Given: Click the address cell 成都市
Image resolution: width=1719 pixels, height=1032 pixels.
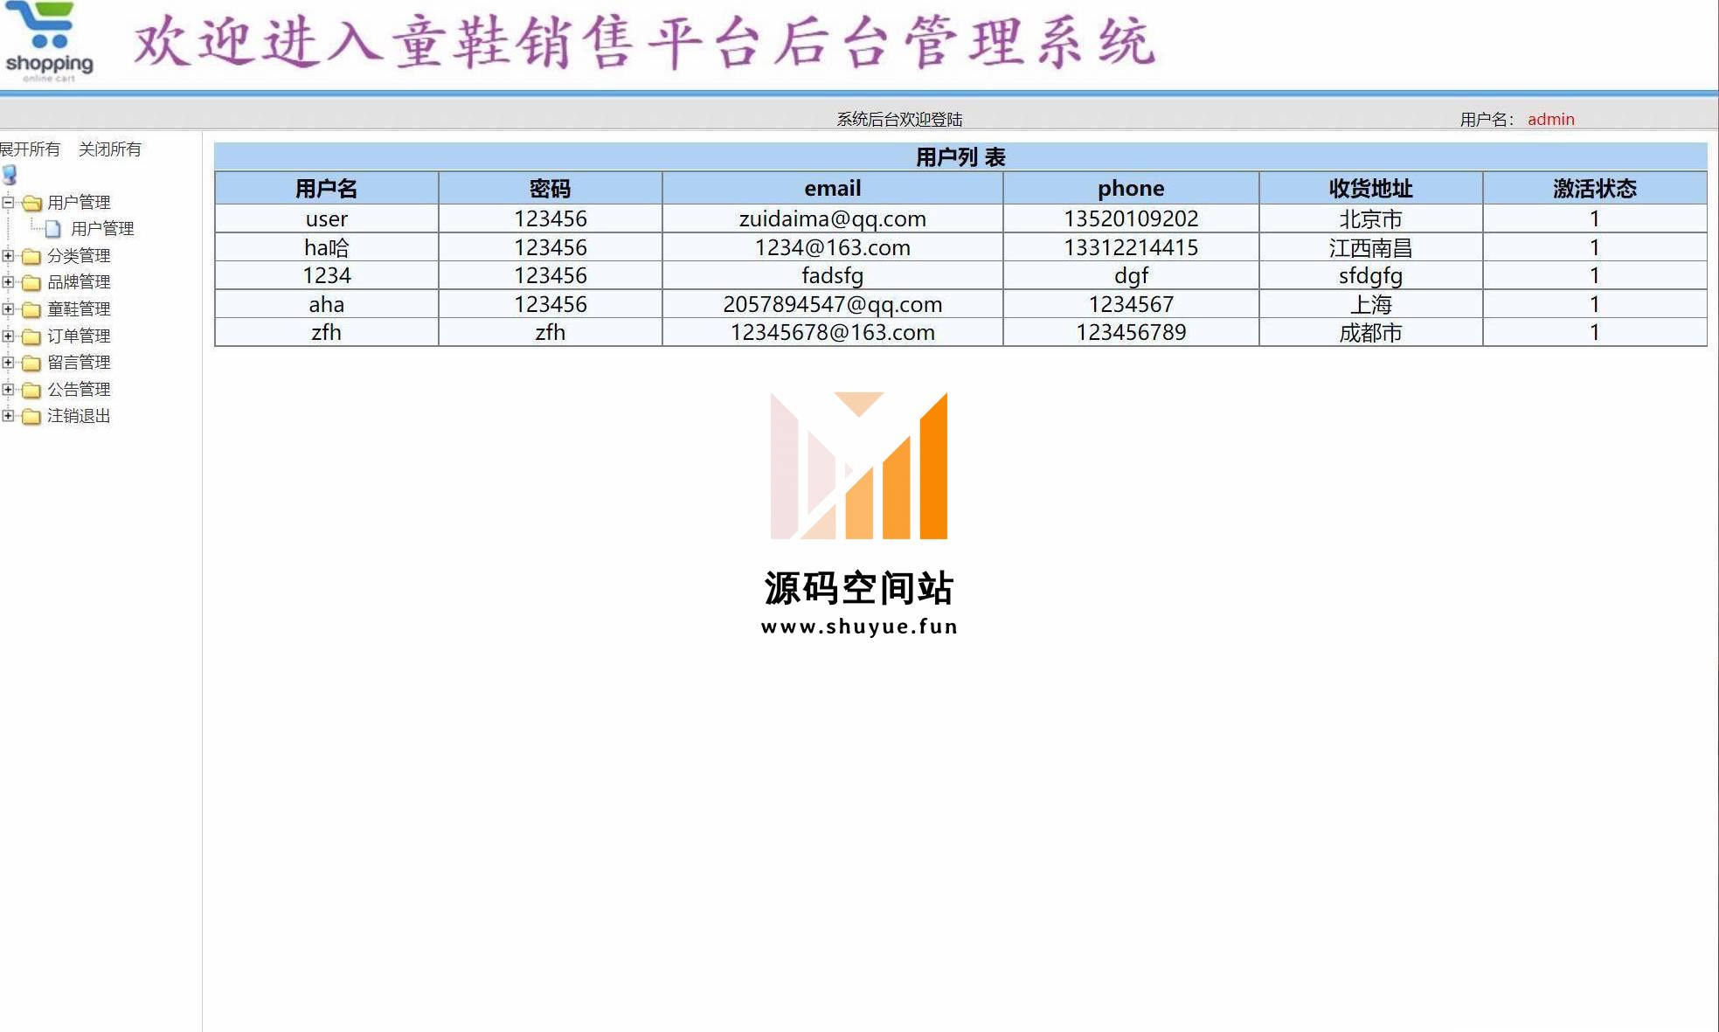Looking at the screenshot, I should pyautogui.click(x=1370, y=333).
